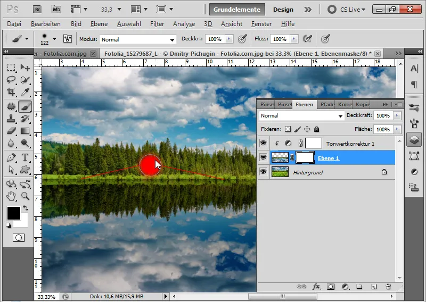Select the Pen tool
Screen dimensions: 426x302
tap(11, 157)
